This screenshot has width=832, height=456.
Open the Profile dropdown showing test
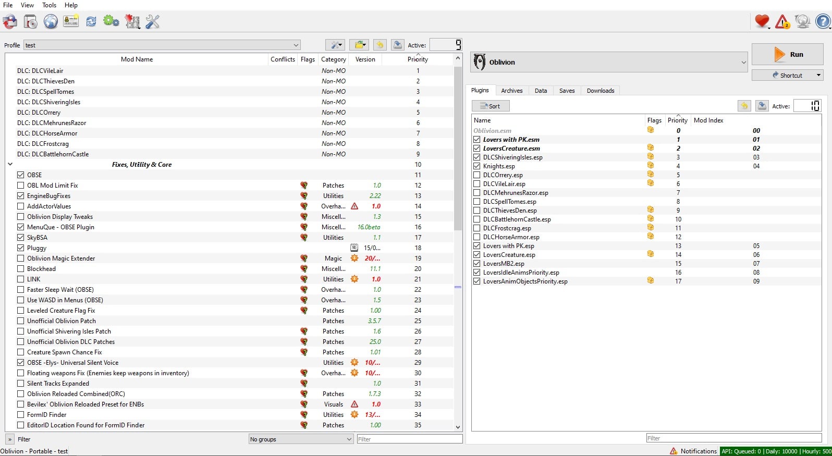(162, 45)
